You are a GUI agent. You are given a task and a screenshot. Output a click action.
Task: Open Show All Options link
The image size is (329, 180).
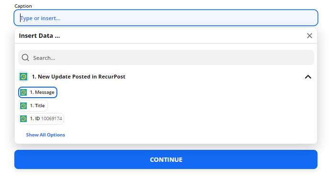(45, 135)
